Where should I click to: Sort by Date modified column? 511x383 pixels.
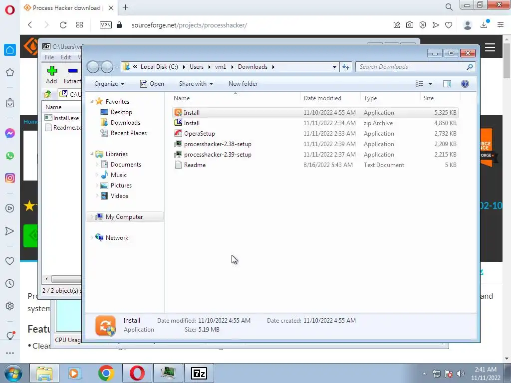click(x=330, y=98)
